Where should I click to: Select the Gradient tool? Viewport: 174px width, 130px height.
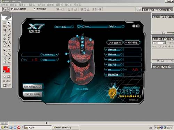(x=9, y=42)
